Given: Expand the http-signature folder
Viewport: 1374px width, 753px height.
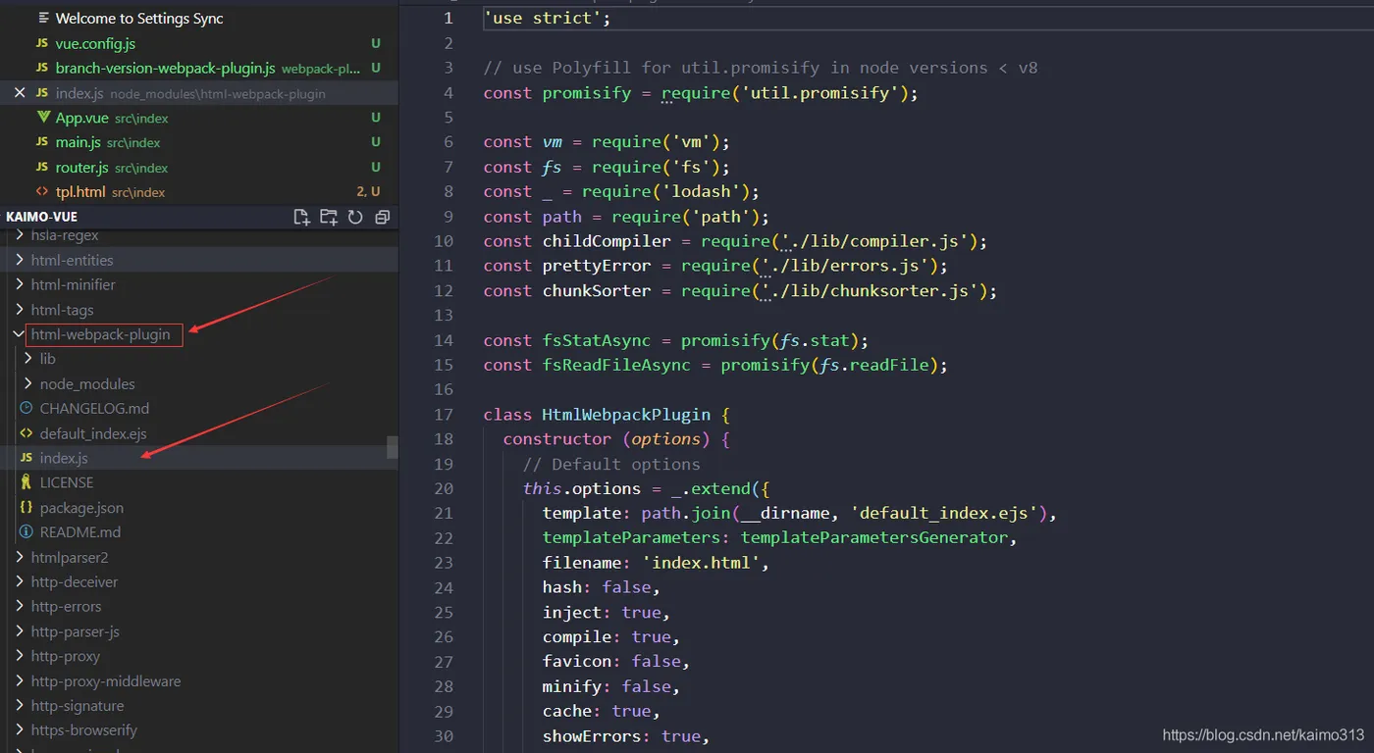Looking at the screenshot, I should point(19,705).
